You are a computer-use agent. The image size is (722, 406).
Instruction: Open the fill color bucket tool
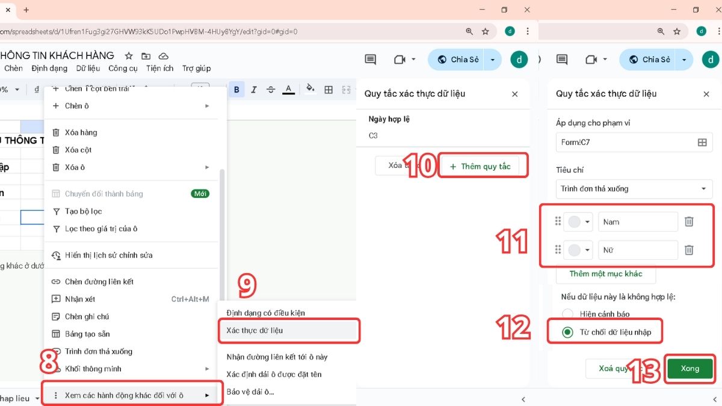coord(310,89)
